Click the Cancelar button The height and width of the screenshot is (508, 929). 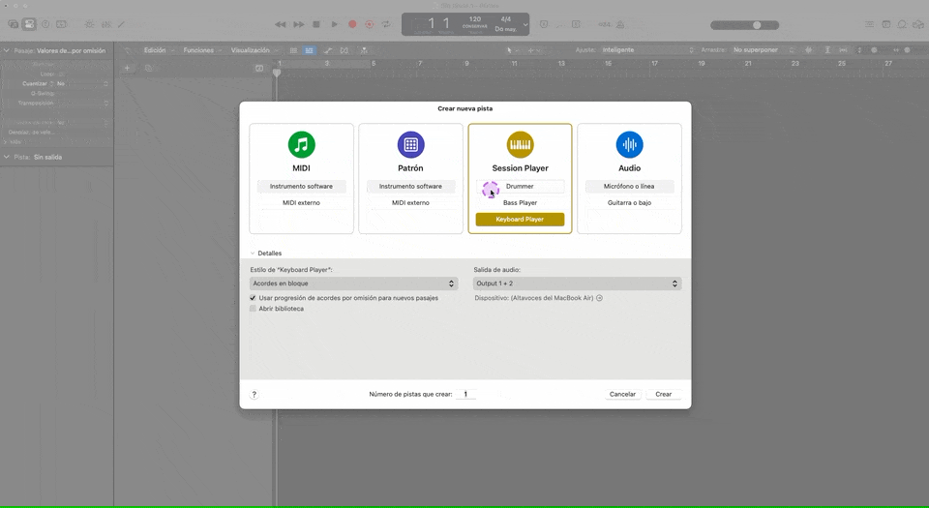622,395
